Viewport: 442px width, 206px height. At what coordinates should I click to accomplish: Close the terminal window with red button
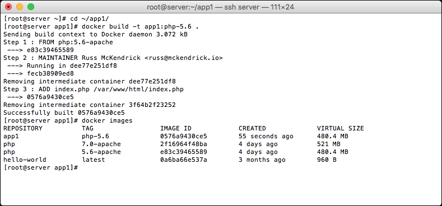click(x=9, y=7)
